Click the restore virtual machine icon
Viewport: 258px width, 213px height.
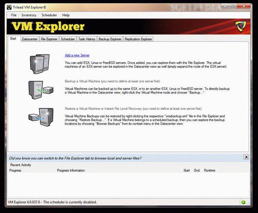pos(41,117)
